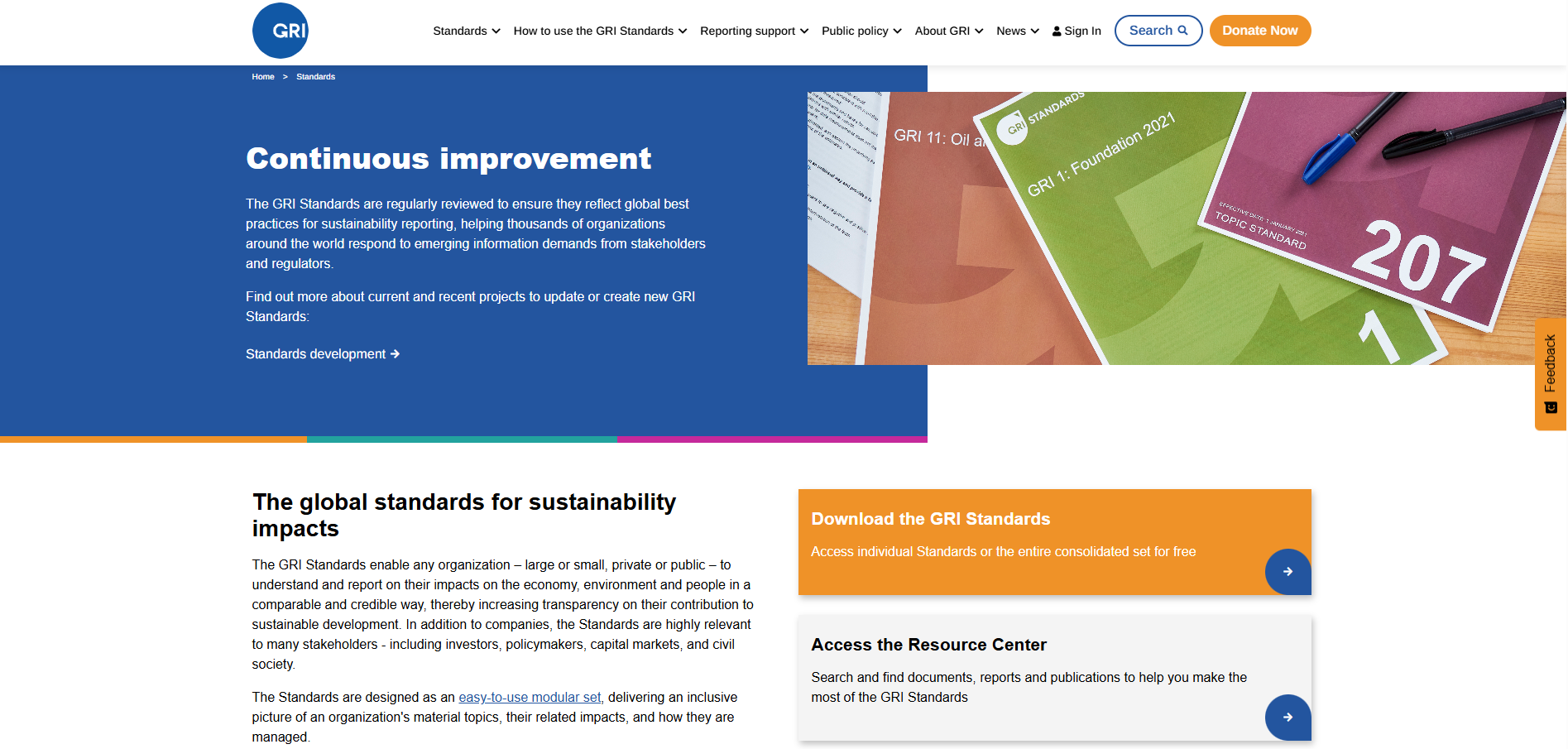Click the arrow icon on Access the Resource Center card
The height and width of the screenshot is (749, 1568).
pos(1287,718)
